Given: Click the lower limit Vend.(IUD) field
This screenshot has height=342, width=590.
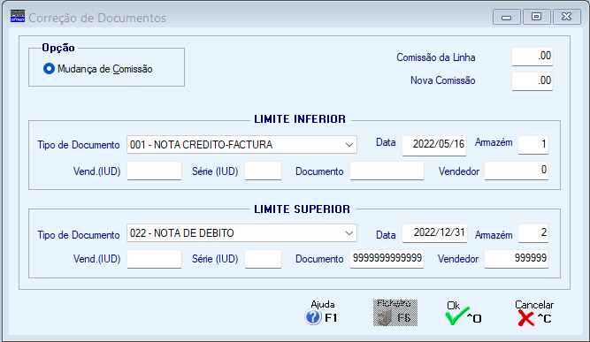Looking at the screenshot, I should [154, 171].
